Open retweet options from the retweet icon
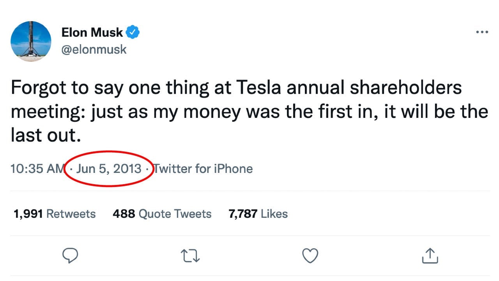The image size is (499, 281). (190, 256)
